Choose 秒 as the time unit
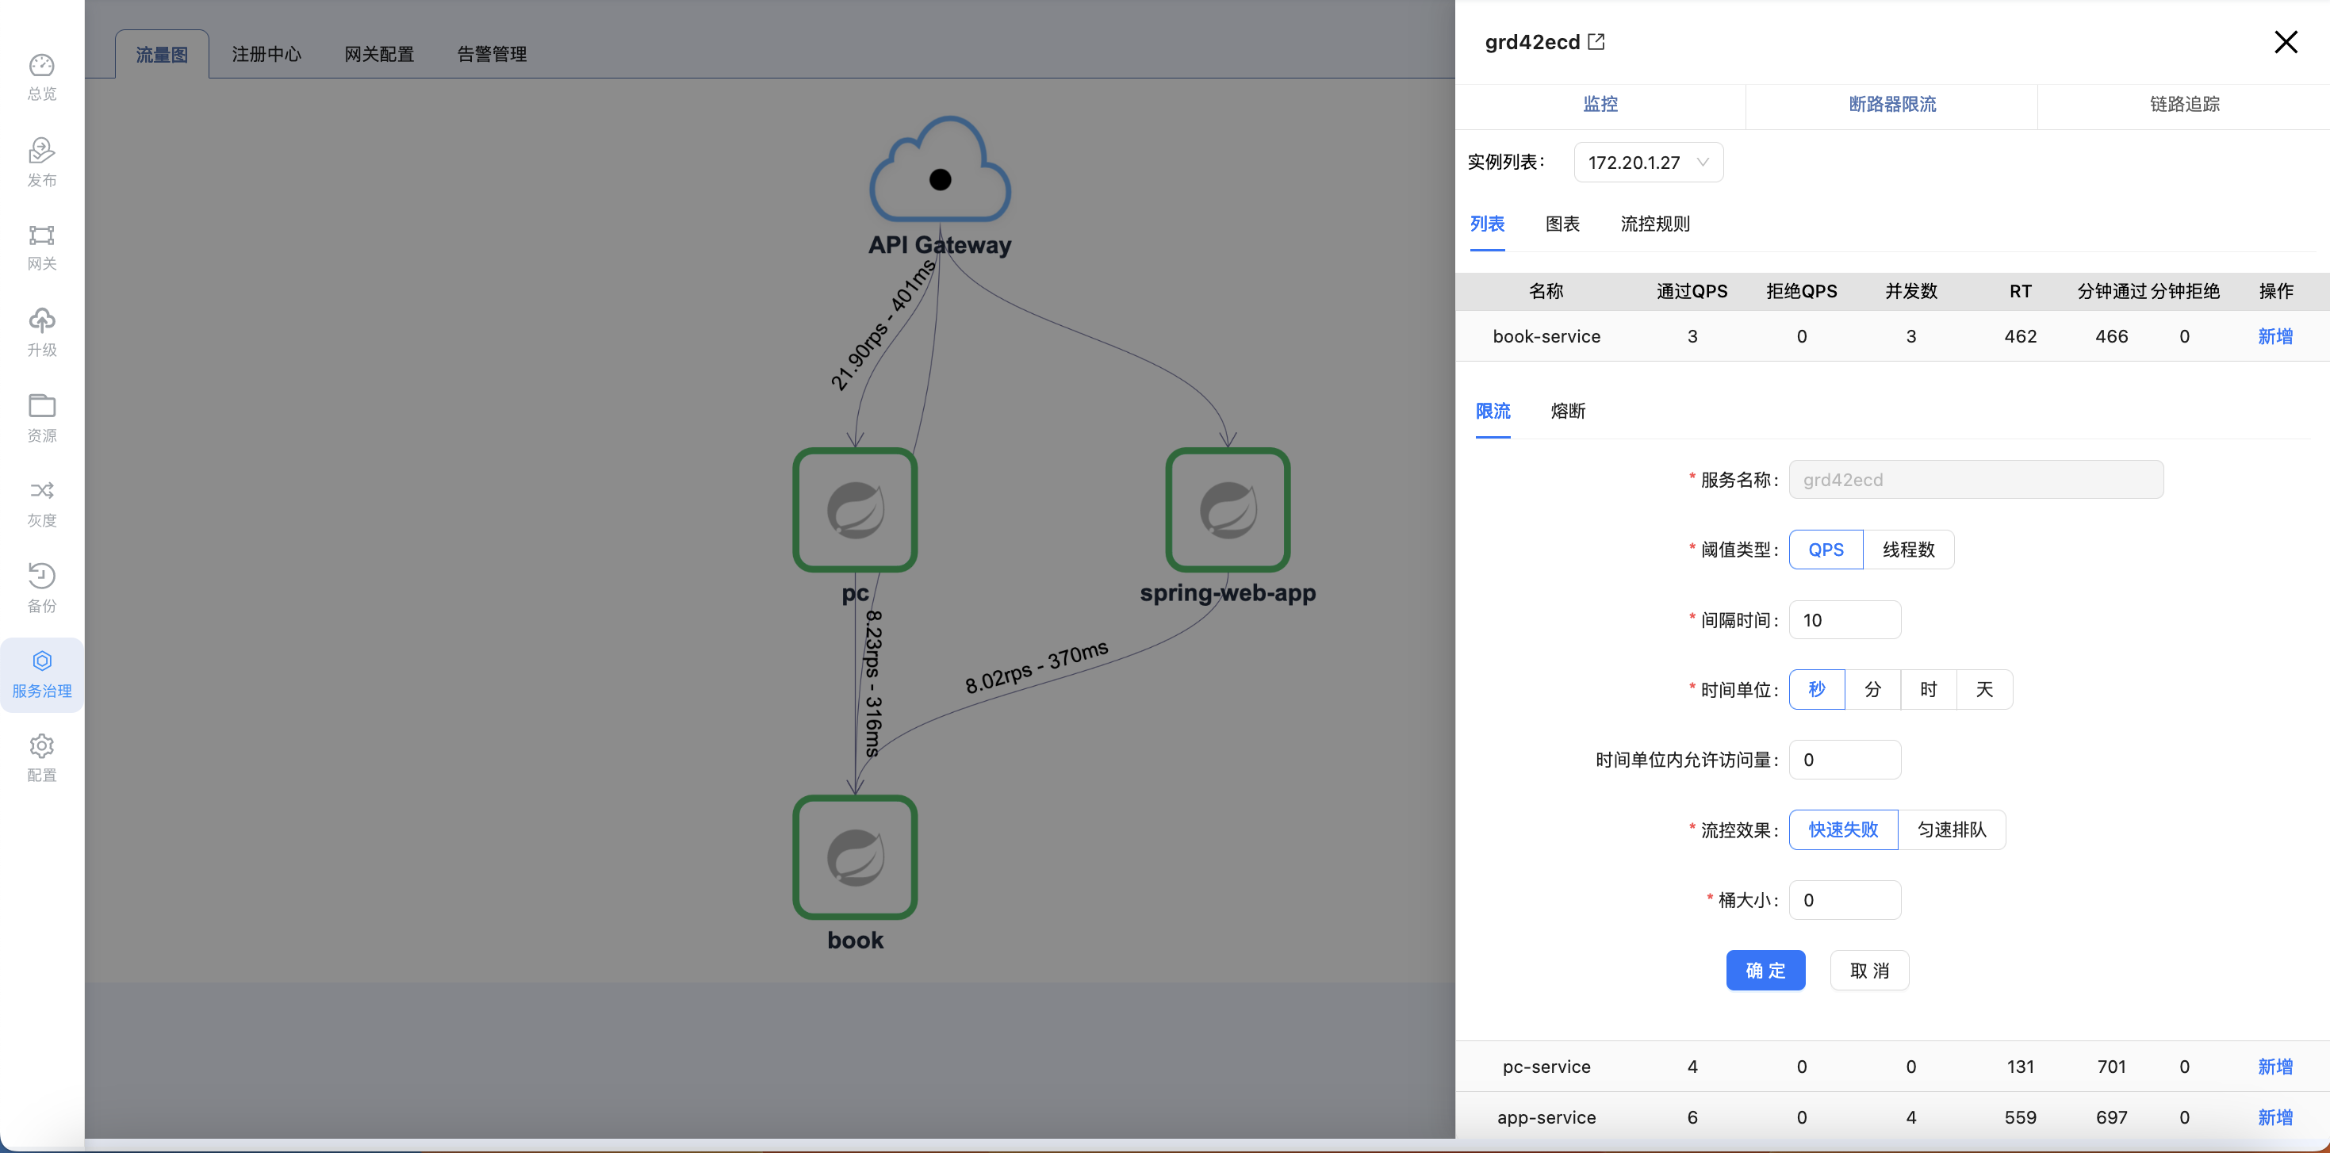Viewport: 2330px width, 1153px height. tap(1817, 690)
